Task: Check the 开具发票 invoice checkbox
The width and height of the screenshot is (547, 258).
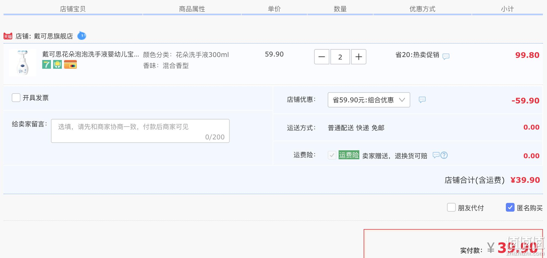Action: tap(16, 98)
